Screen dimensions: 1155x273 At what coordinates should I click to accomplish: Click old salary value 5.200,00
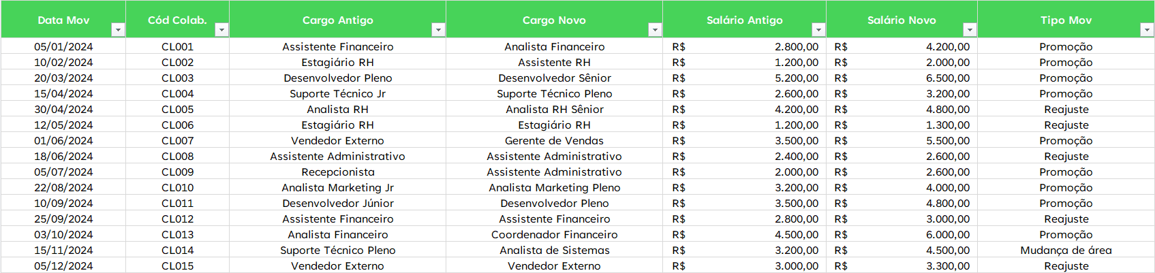point(796,78)
